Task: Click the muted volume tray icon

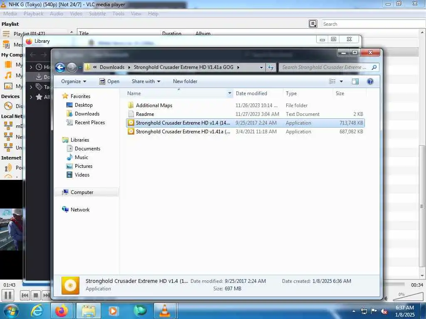Action: coord(384,312)
